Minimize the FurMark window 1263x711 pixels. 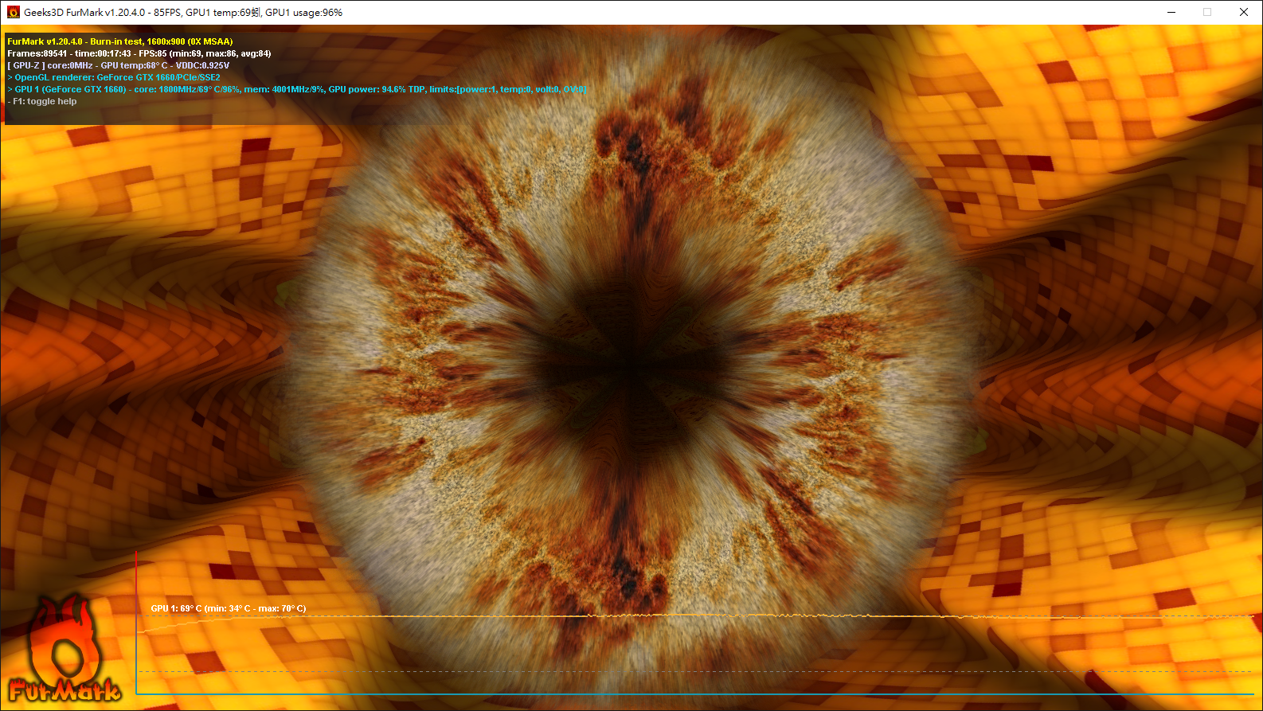pos(1171,12)
